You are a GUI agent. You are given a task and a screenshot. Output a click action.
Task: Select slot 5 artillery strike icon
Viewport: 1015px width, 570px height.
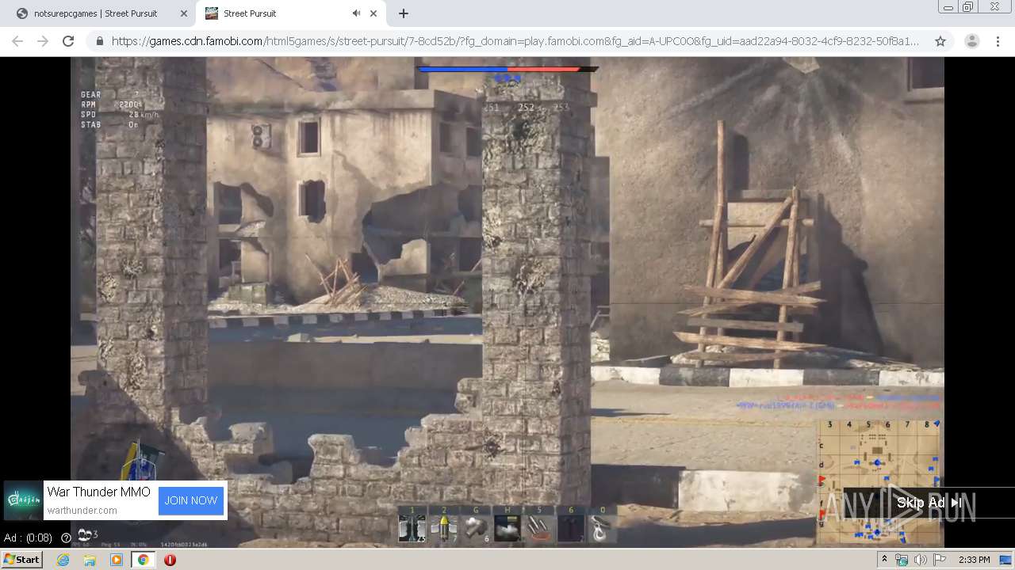click(539, 528)
